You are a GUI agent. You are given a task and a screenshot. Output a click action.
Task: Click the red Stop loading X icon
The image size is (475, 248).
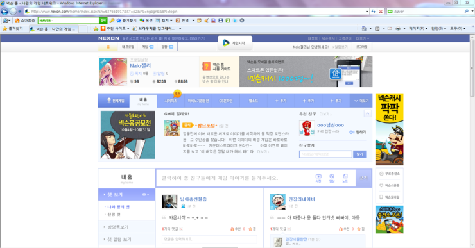[x=381, y=12]
